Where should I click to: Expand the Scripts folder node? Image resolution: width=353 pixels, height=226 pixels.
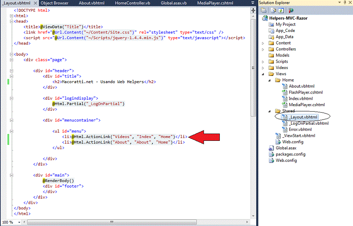tap(263, 62)
